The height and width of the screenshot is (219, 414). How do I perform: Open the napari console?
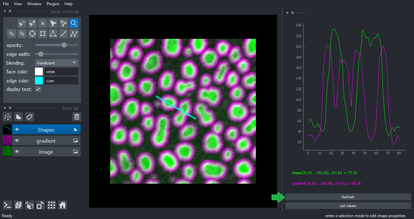pos(7,205)
